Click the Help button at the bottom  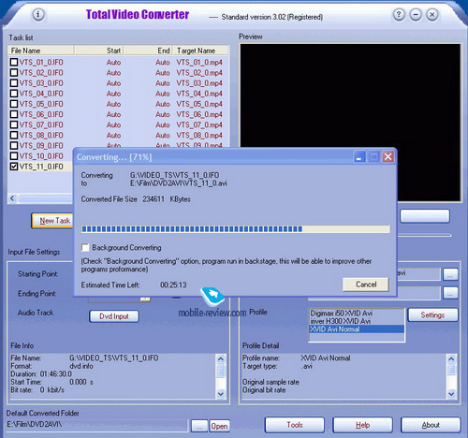coord(362,425)
